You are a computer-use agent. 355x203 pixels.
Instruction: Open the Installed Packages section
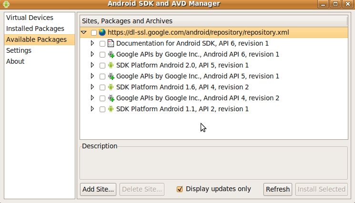click(x=35, y=29)
